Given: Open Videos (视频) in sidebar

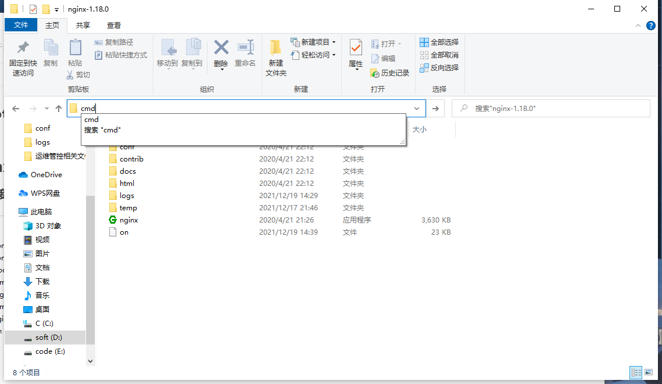Looking at the screenshot, I should click(x=42, y=240).
